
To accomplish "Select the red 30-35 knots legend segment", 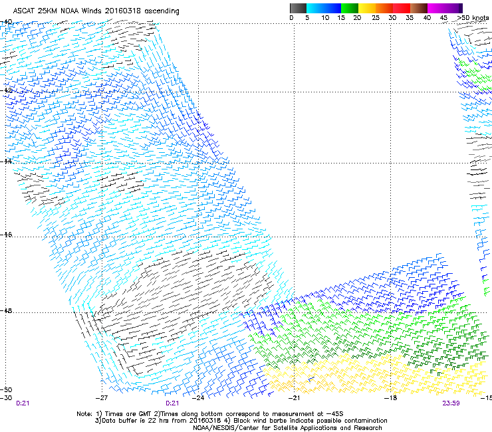I will [402, 8].
